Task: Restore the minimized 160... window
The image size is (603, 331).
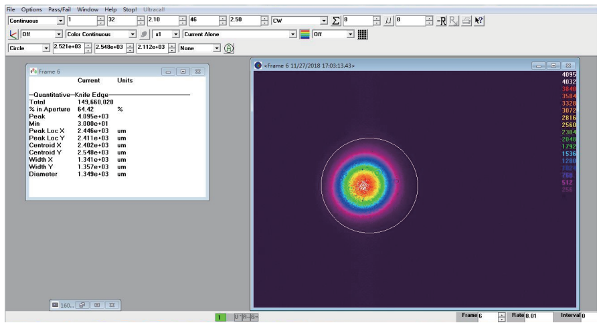Action: pos(82,305)
